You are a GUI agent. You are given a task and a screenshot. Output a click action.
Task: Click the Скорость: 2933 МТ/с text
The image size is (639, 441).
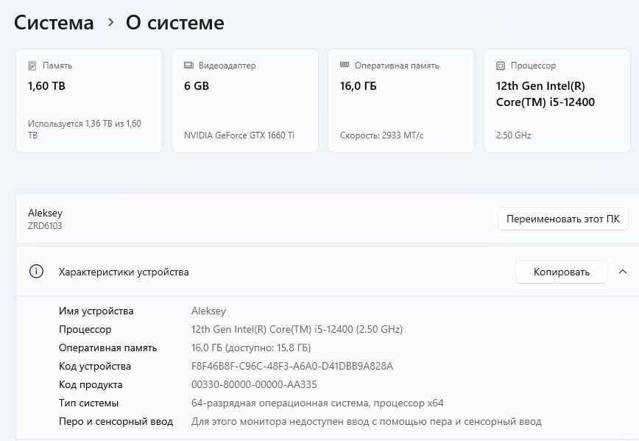pyautogui.click(x=382, y=135)
